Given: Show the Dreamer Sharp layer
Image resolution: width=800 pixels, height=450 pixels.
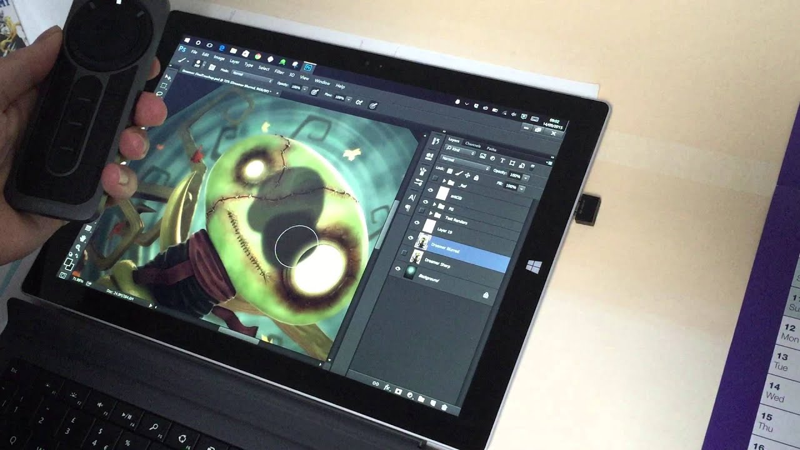Looking at the screenshot, I should 404,252.
